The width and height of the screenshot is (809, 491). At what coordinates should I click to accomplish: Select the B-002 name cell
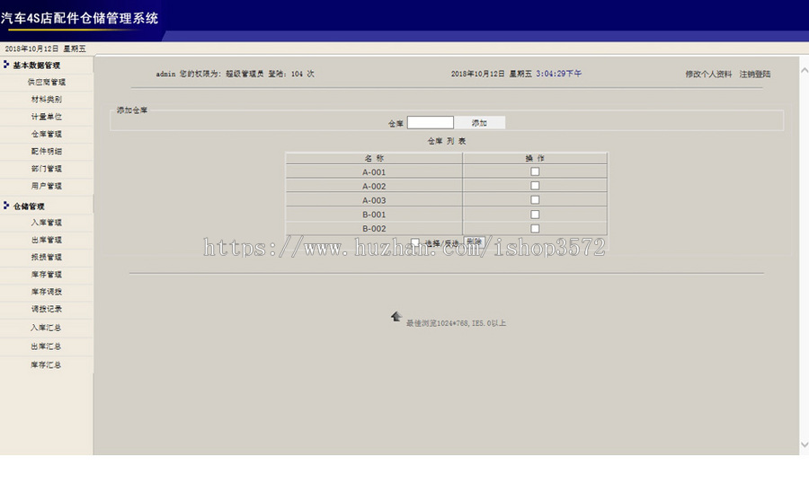click(x=374, y=229)
